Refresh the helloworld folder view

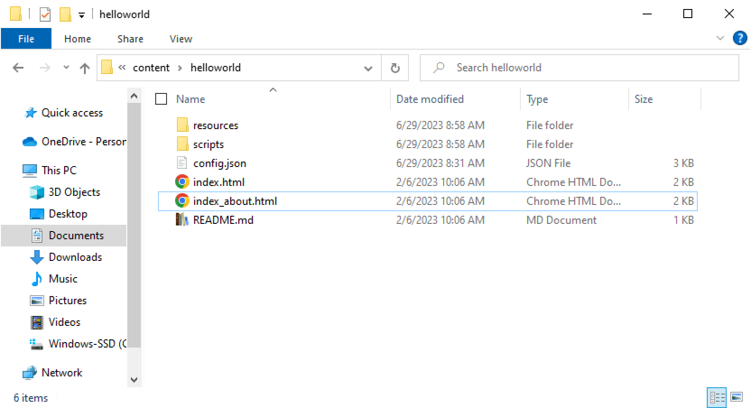[395, 68]
